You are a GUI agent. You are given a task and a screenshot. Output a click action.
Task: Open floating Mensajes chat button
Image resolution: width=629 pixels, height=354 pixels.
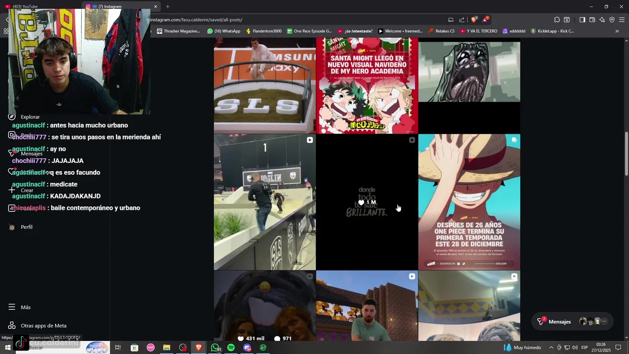coord(572,322)
